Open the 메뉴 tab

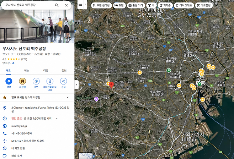coord(27,70)
